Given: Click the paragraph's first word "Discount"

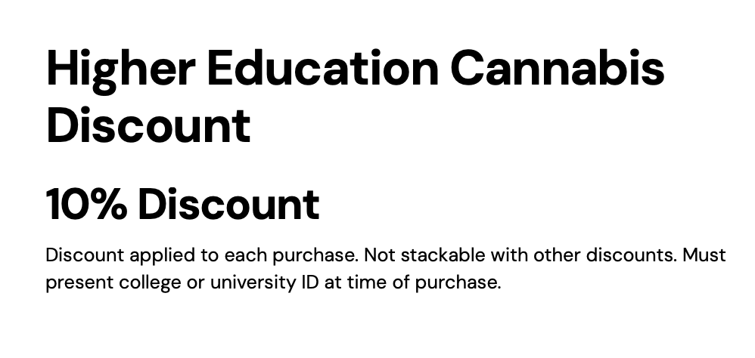Looking at the screenshot, I should coord(79,255).
